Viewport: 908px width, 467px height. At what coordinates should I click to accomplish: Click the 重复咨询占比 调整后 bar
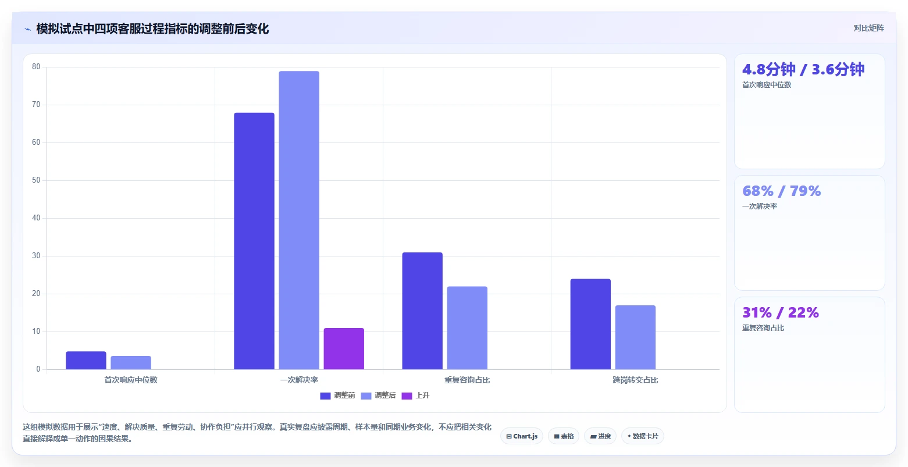[467, 328]
